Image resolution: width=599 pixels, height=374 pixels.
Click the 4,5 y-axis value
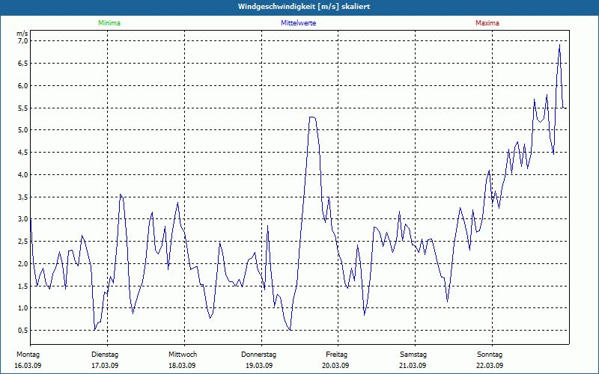point(23,153)
